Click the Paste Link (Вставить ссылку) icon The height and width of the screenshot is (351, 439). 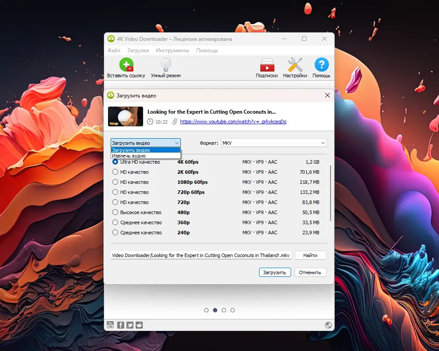126,64
